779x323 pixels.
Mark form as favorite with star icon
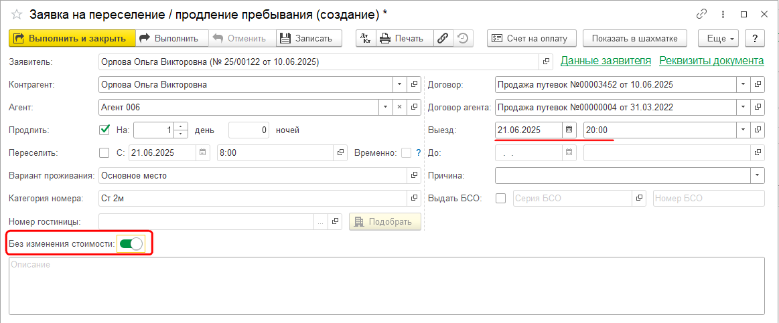point(17,13)
